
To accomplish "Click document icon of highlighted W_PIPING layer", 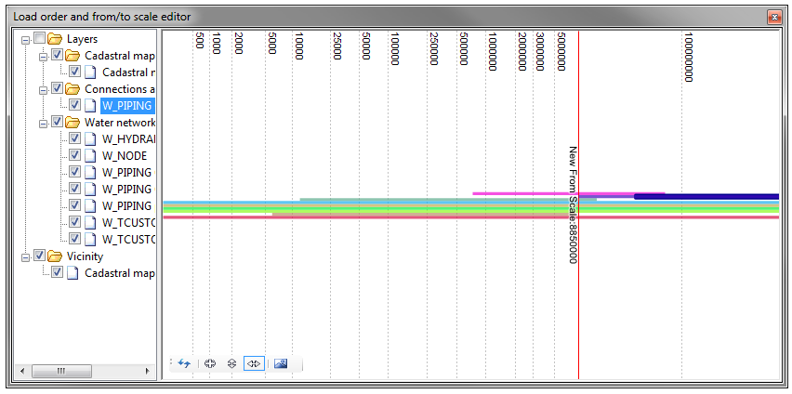I will (90, 106).
